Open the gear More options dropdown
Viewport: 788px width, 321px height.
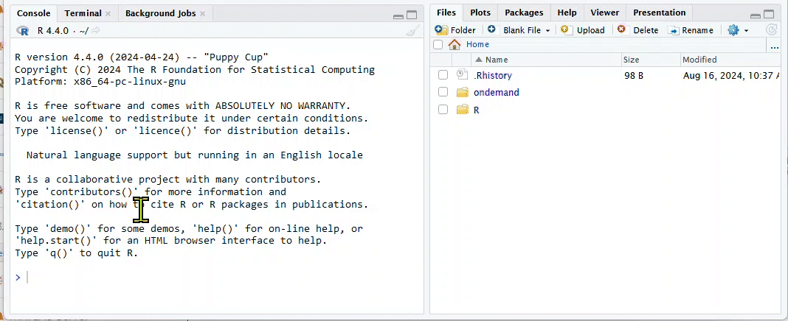click(x=738, y=30)
